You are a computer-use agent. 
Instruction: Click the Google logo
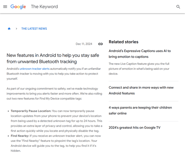[x=18, y=7]
